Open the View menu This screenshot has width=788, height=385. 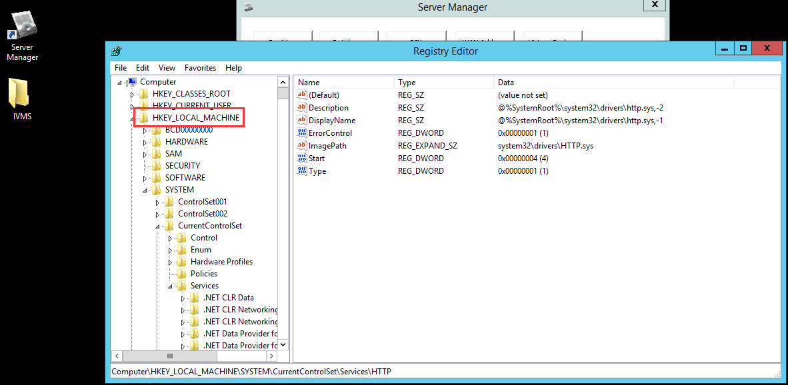pyautogui.click(x=167, y=68)
